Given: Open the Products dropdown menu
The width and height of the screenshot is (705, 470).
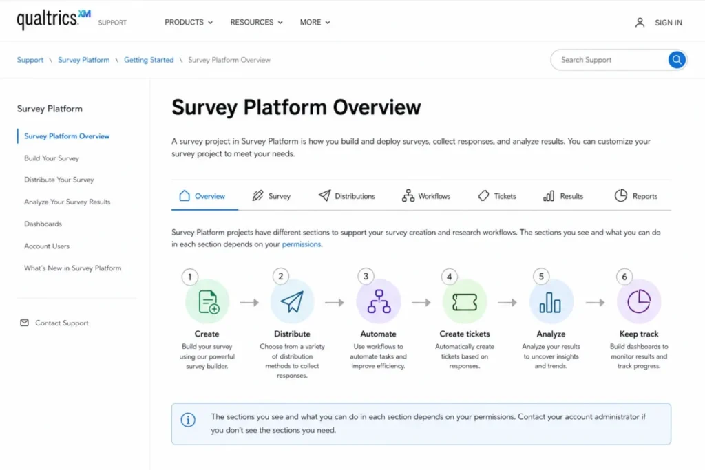Looking at the screenshot, I should [x=189, y=23].
